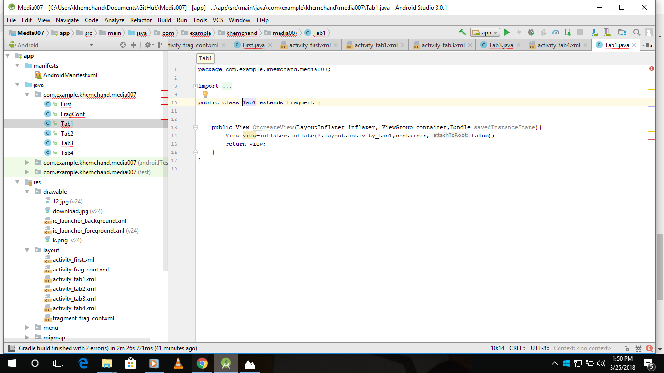The image size is (664, 373).
Task: Expand the folded import statements
Action: (x=195, y=86)
